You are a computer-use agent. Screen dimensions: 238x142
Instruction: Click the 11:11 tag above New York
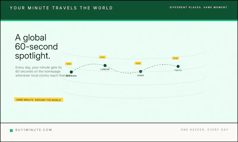69,64
